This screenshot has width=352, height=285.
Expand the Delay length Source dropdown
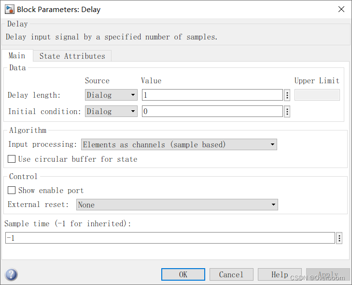tap(111, 95)
